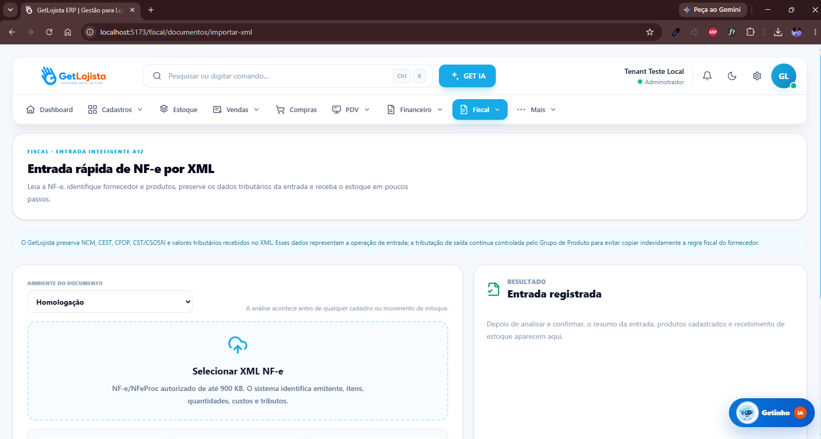This screenshot has width=821, height=439.
Task: Open a new browser tab
Action: pyautogui.click(x=151, y=10)
